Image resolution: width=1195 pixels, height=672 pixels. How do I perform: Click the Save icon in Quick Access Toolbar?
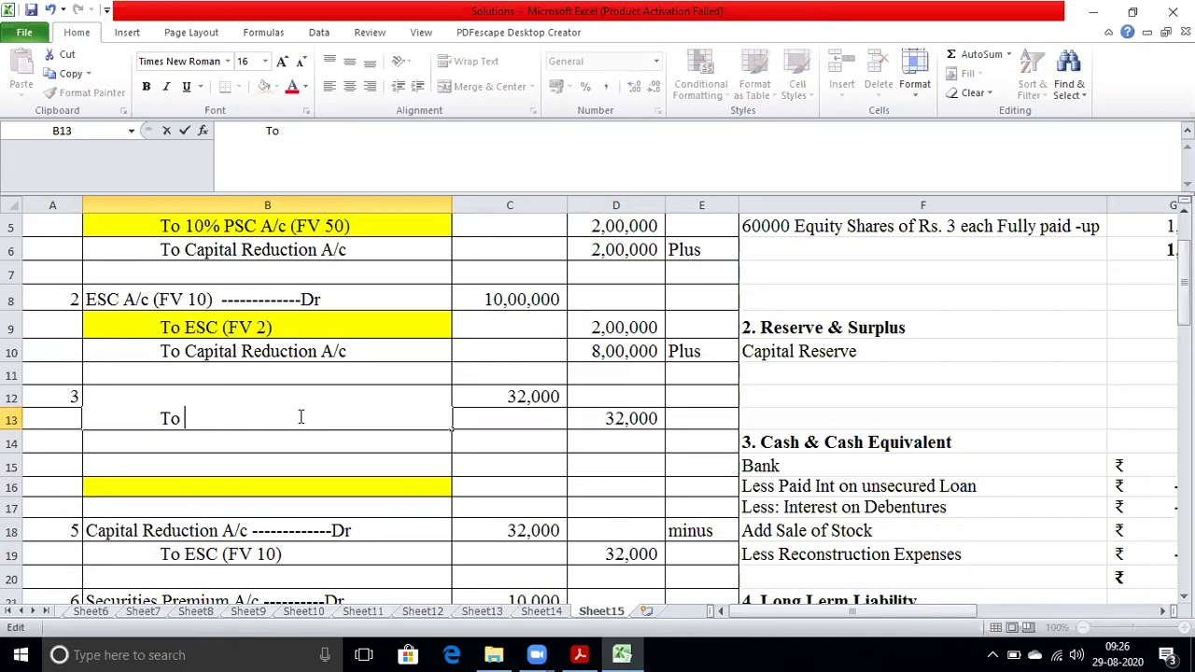point(31,10)
